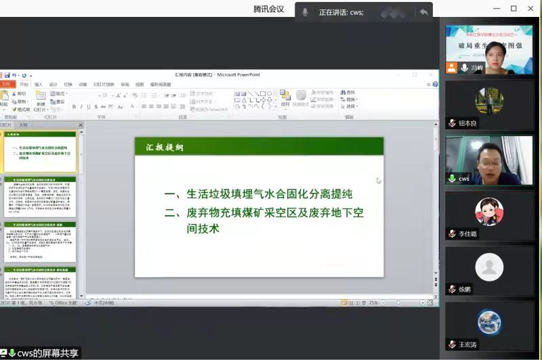Click the Underline formatting button
The image size is (542, 360).
click(x=89, y=107)
